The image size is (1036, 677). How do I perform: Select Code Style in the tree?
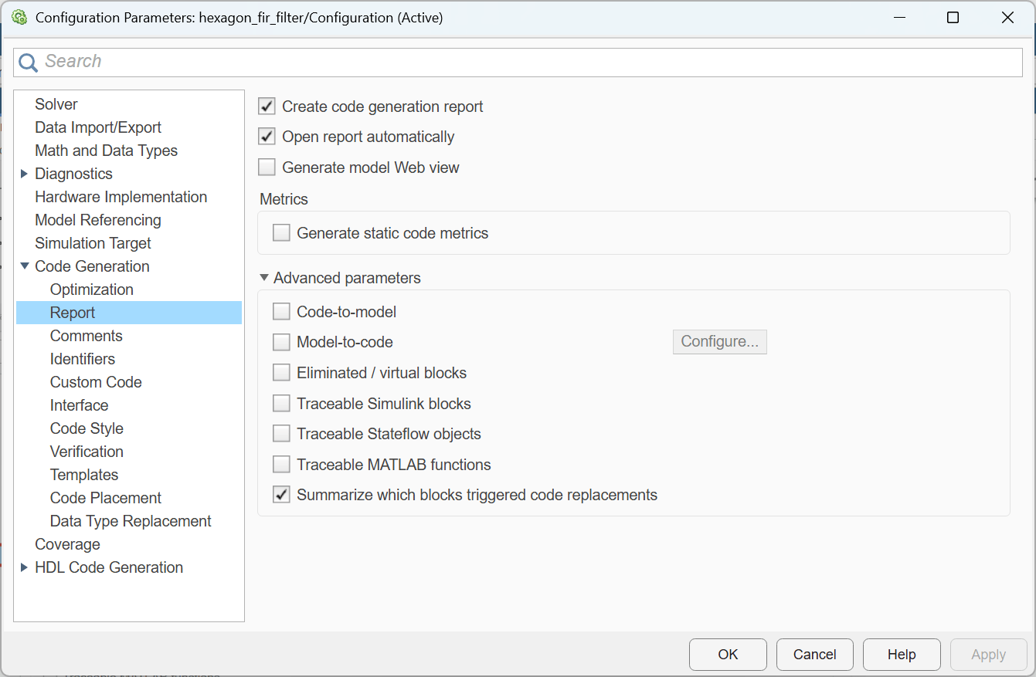coord(87,428)
